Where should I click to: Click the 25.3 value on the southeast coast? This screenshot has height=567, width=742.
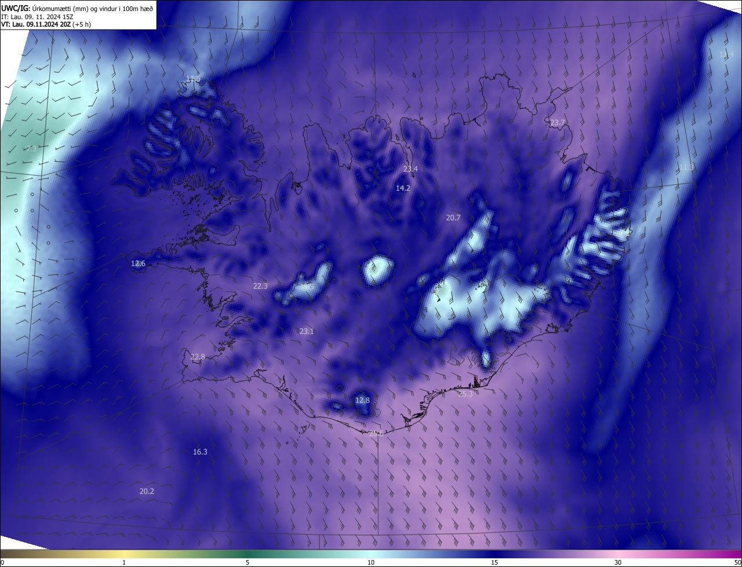(466, 394)
